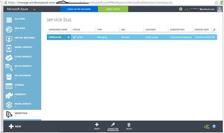Open the language globe icon in header
224x133 pixels.
(x=181, y=9)
